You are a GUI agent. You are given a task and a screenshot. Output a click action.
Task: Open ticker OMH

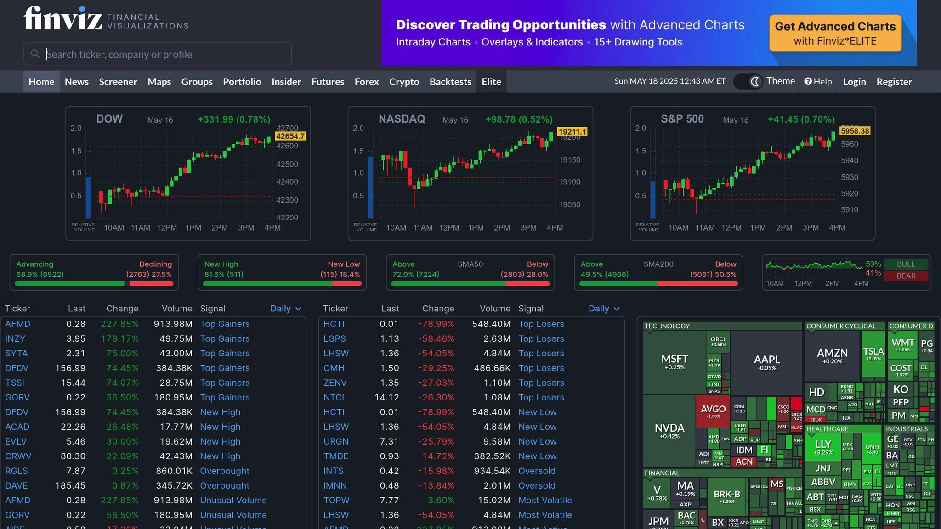334,368
